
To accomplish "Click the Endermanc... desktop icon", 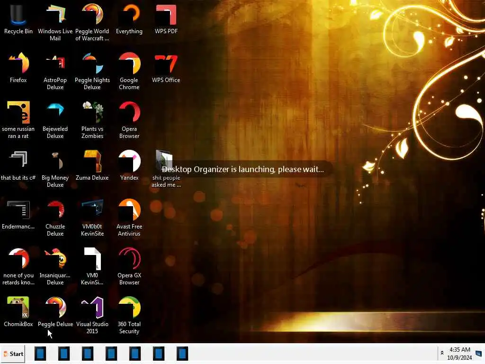I will 18,215.
